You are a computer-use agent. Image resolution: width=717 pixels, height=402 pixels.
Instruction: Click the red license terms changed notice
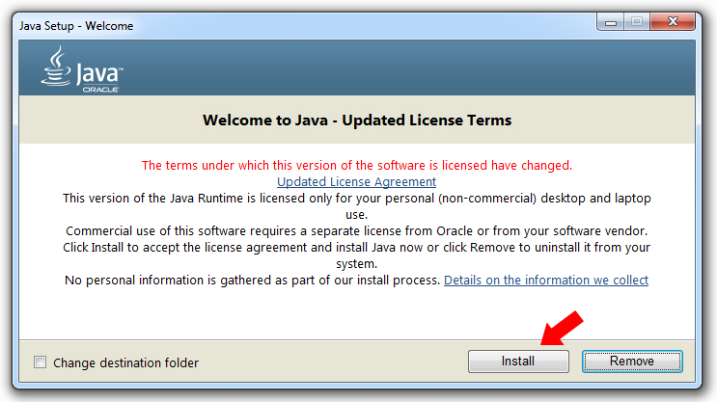click(x=357, y=166)
